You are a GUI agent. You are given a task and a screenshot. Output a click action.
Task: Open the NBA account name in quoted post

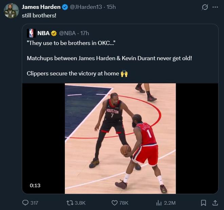[43, 33]
